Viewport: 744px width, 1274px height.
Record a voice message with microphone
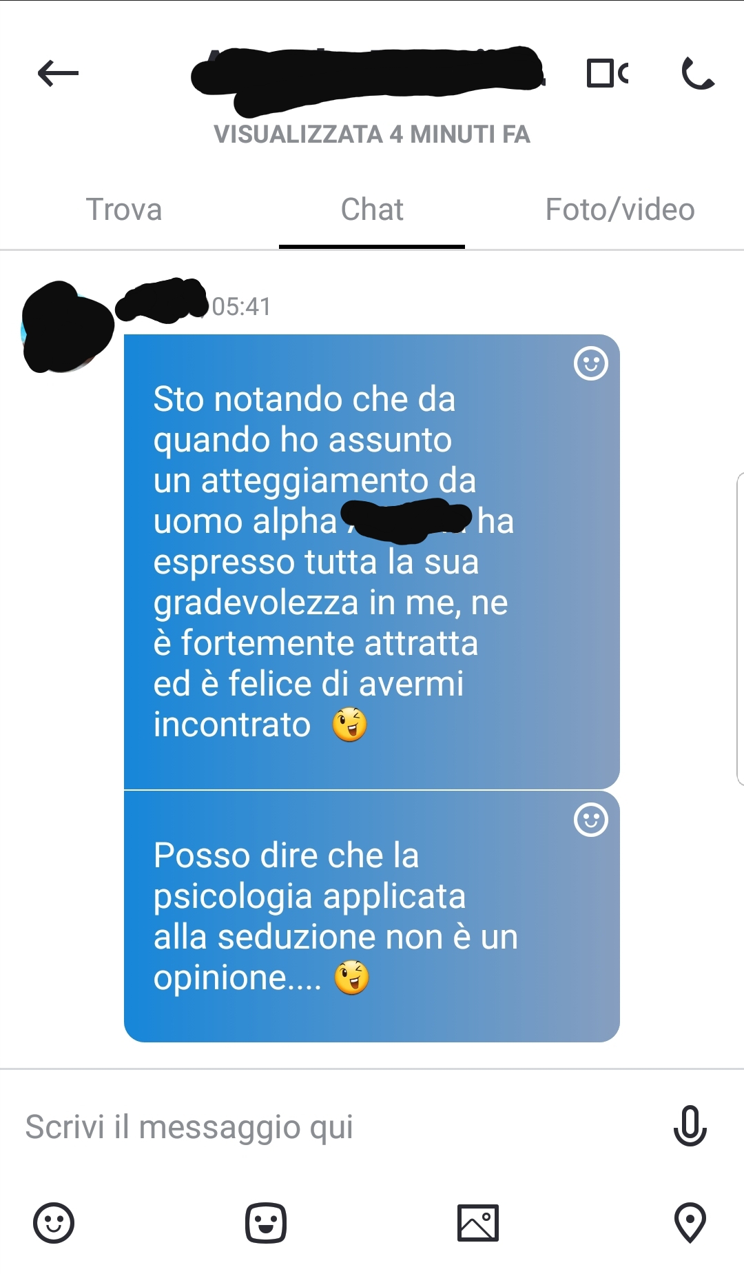tap(690, 1126)
